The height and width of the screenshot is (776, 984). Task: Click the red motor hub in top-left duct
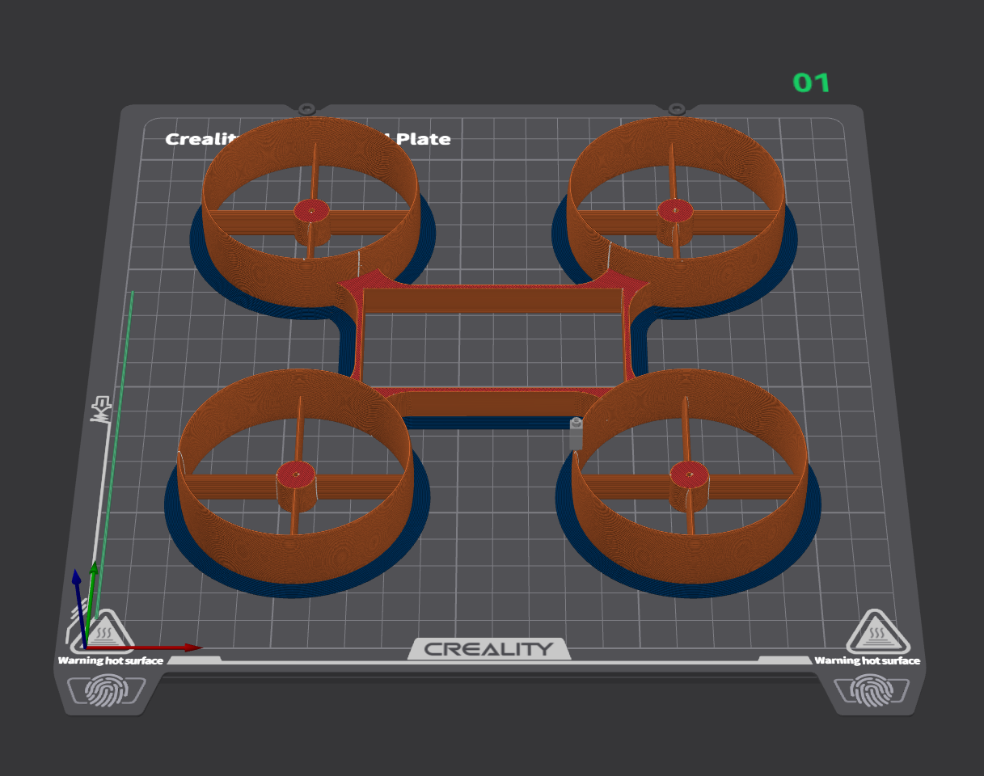(312, 210)
